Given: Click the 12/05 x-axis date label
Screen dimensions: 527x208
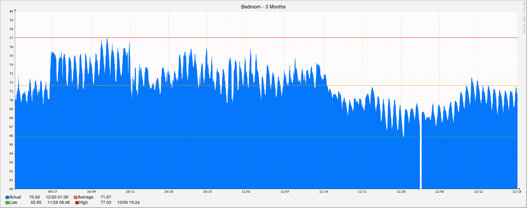Looking at the screenshot, I should pos(439,192).
